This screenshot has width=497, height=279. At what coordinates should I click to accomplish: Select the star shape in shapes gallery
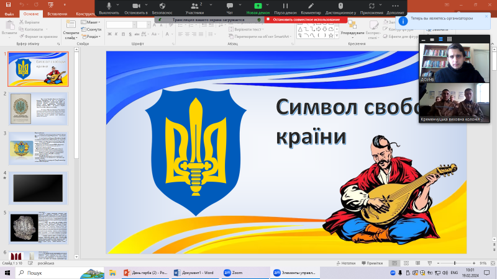331,35
